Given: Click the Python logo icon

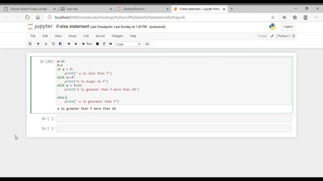Looking at the screenshot, I should coord(273,27).
